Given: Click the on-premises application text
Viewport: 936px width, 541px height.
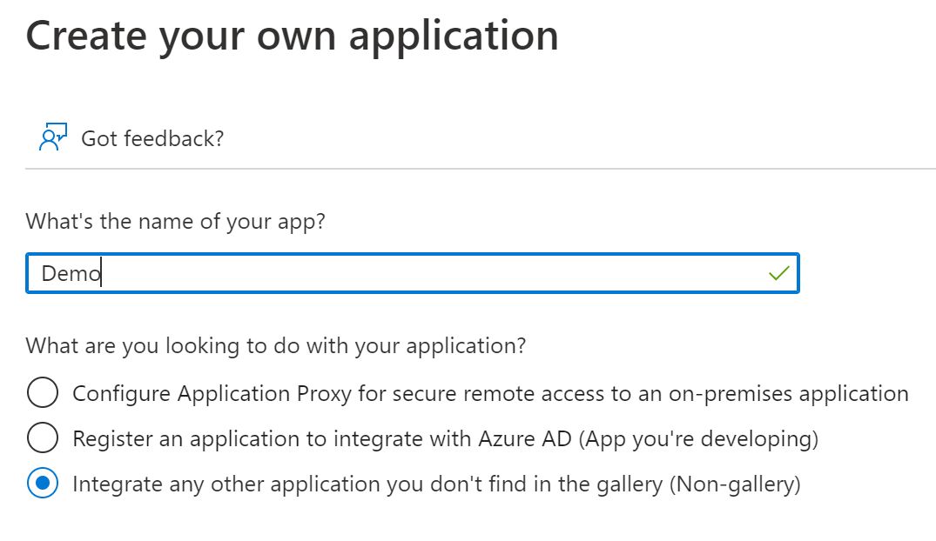Looking at the screenshot, I should click(x=788, y=393).
